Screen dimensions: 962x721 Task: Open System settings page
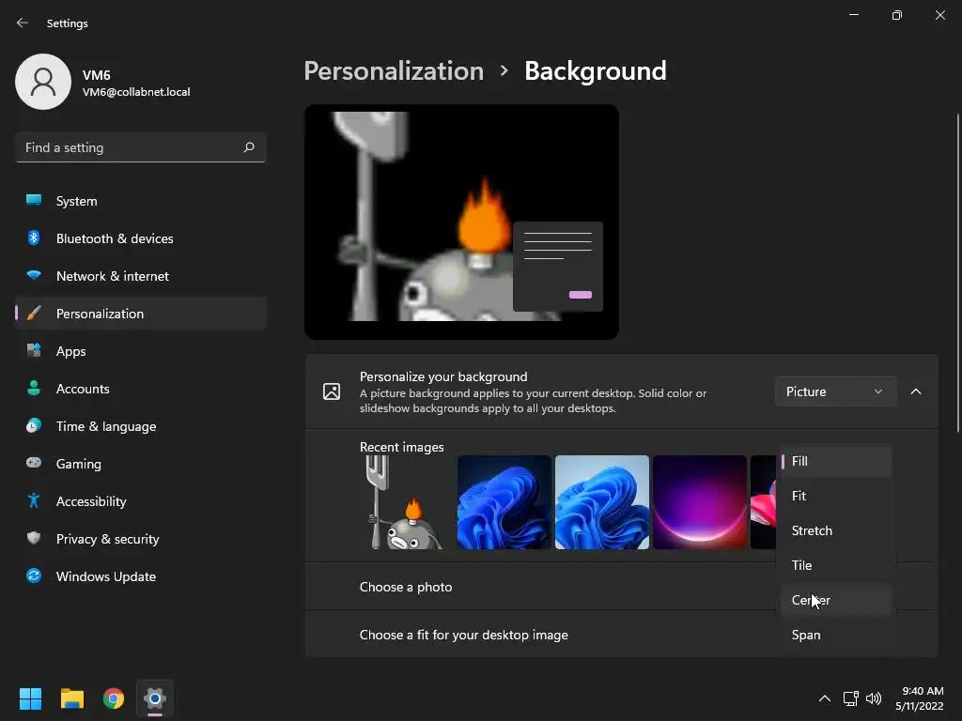(x=141, y=201)
